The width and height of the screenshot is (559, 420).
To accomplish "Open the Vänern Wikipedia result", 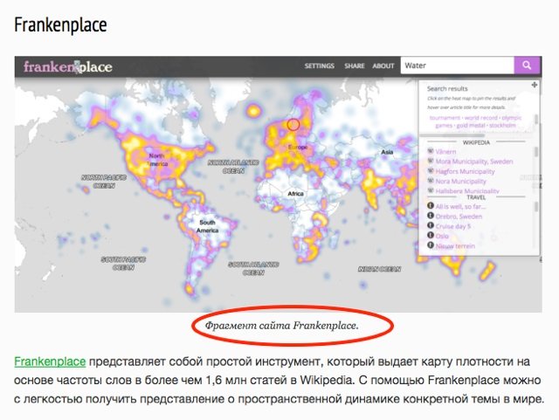I will pos(445,152).
